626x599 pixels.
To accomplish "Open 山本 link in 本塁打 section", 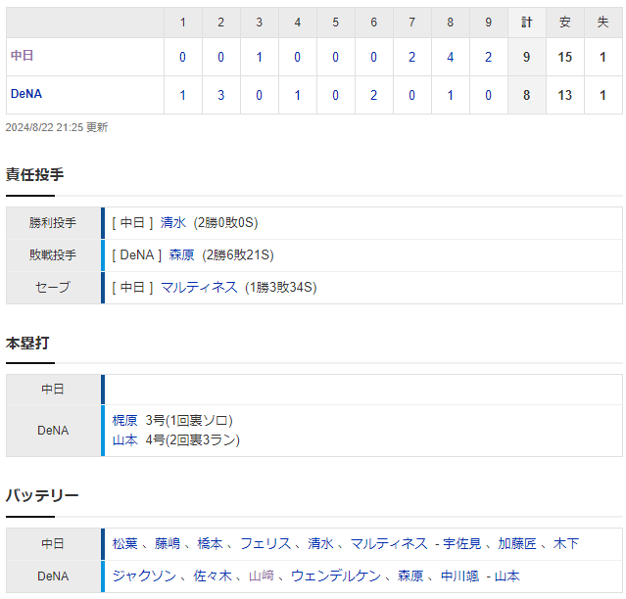I will (x=125, y=439).
